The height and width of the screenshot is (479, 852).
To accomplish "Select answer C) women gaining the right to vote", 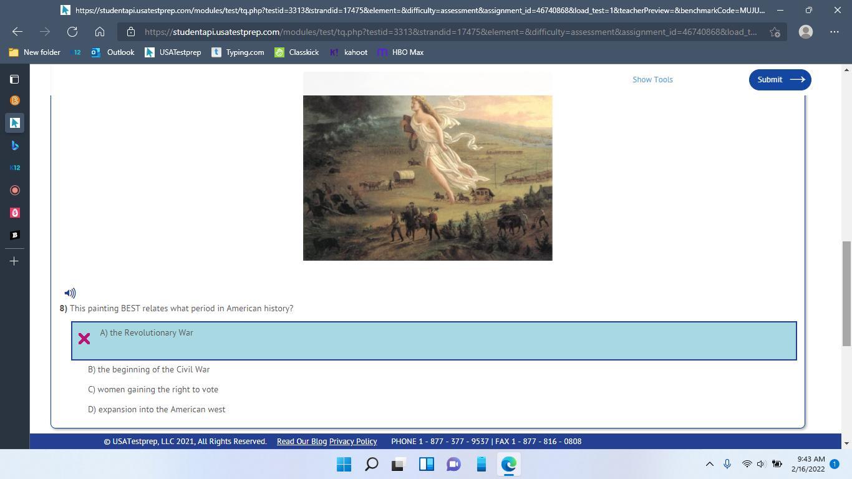I will [153, 389].
